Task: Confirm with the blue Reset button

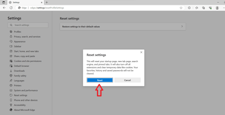Action: tap(100, 80)
